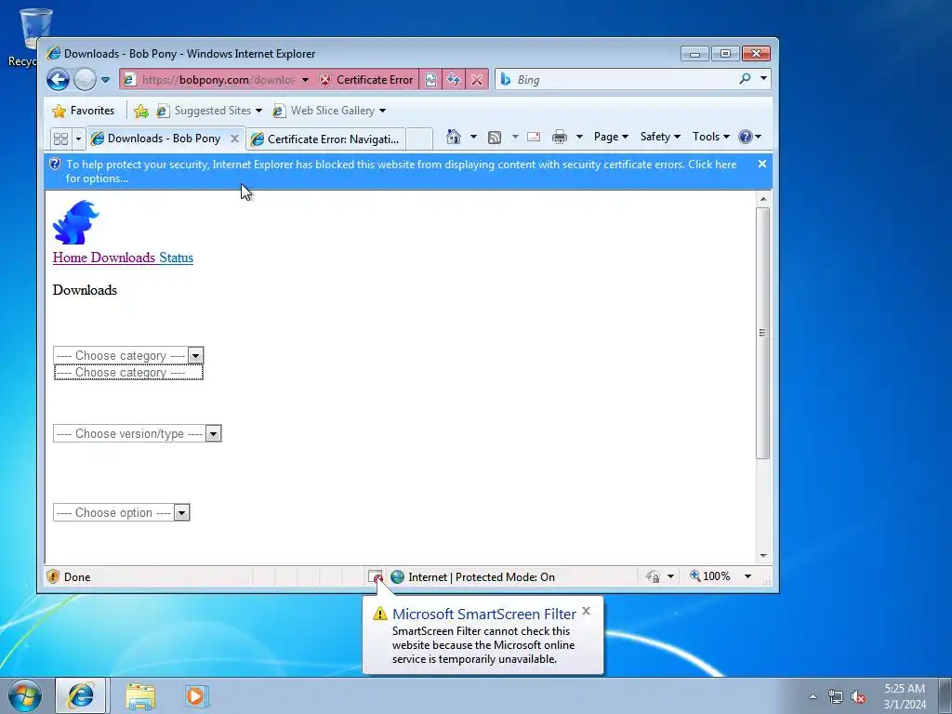Click the page scrollbar down arrow
This screenshot has width=952, height=714.
[x=763, y=556]
